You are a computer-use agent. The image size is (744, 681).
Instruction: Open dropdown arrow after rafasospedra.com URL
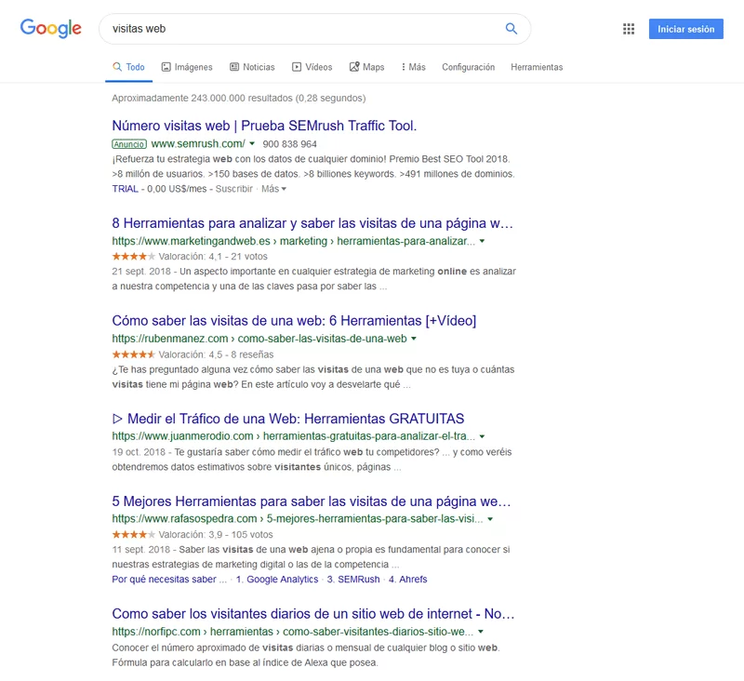490,519
